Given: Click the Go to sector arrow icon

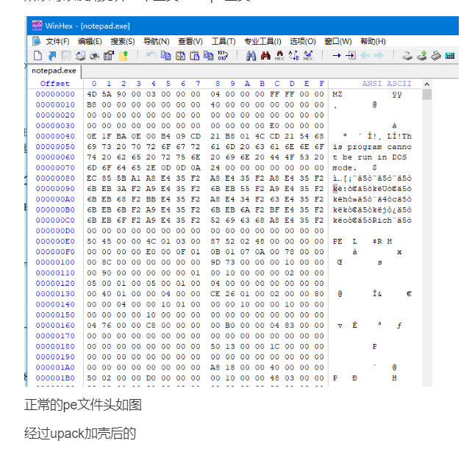Looking at the screenshot, I should [x=351, y=56].
